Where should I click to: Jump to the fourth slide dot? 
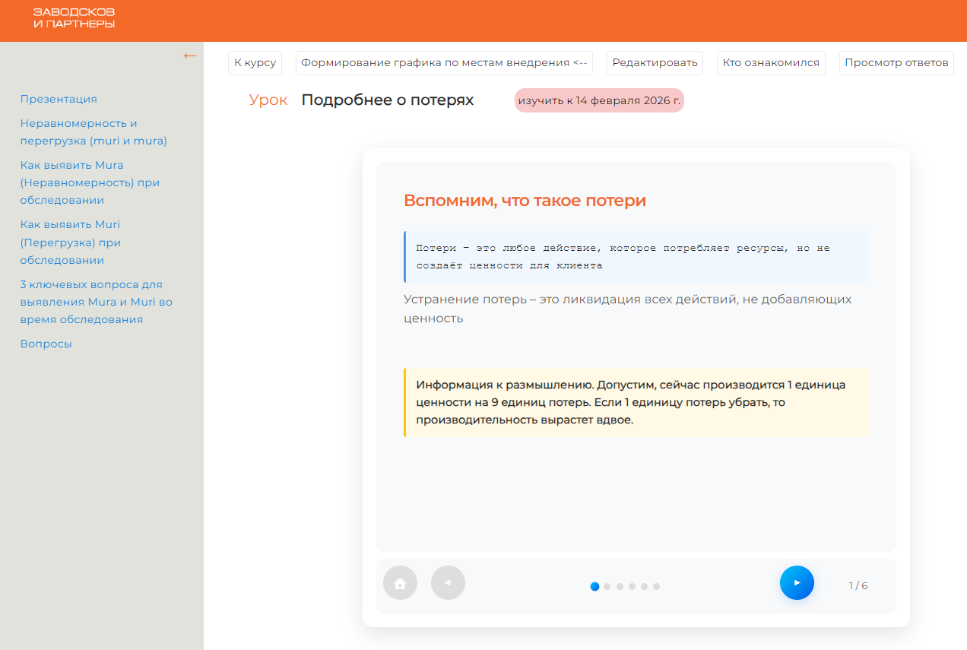[632, 586]
